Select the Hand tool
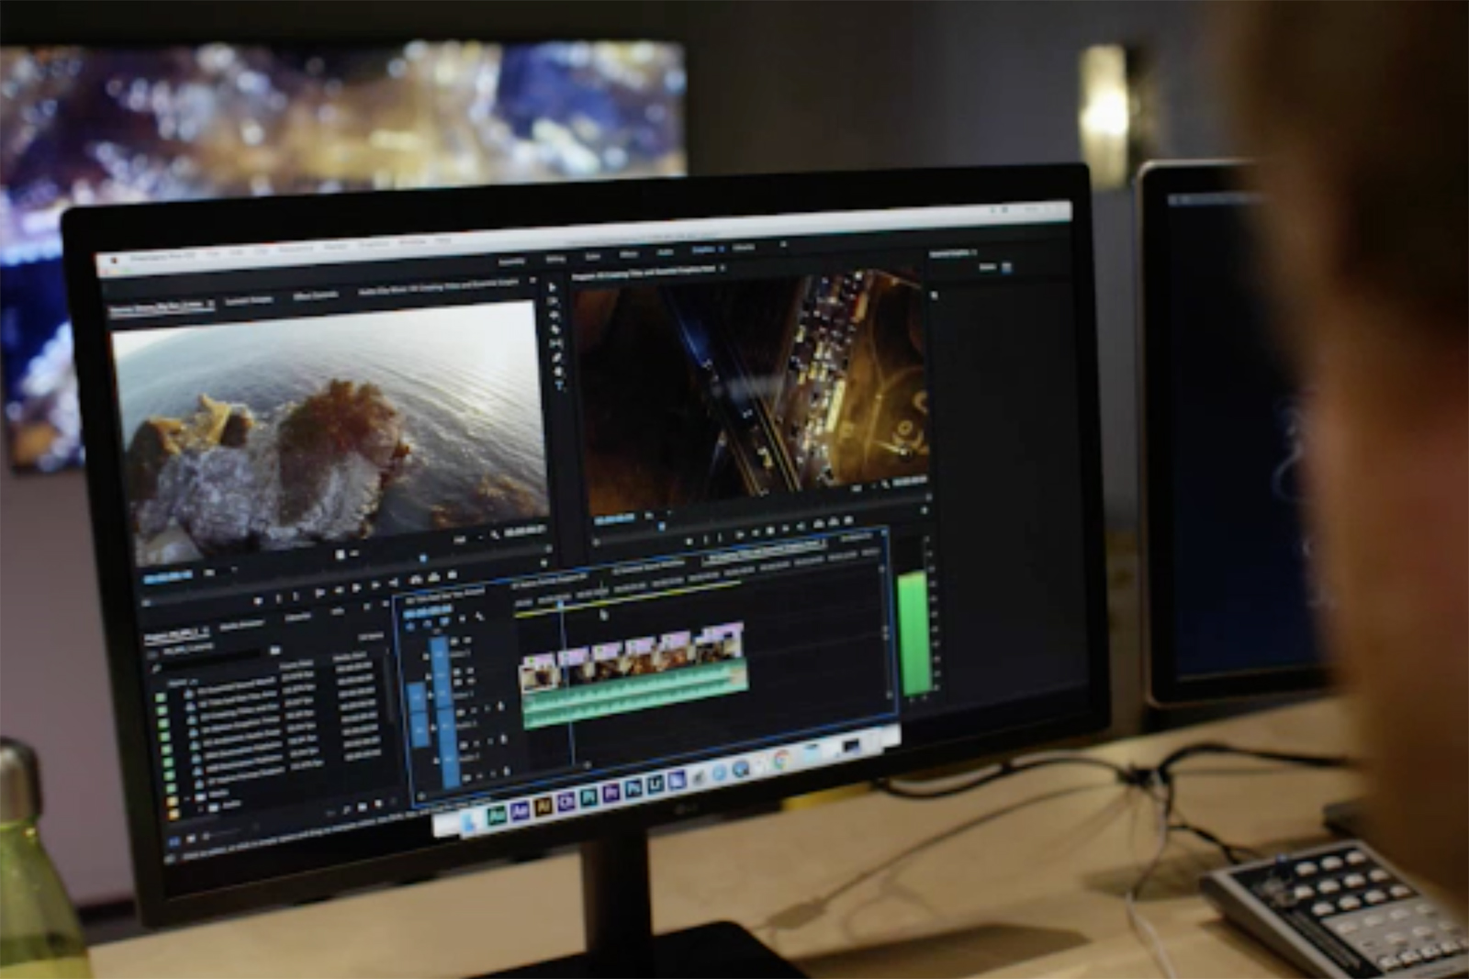Viewport: 1469px width, 979px height. click(x=558, y=372)
